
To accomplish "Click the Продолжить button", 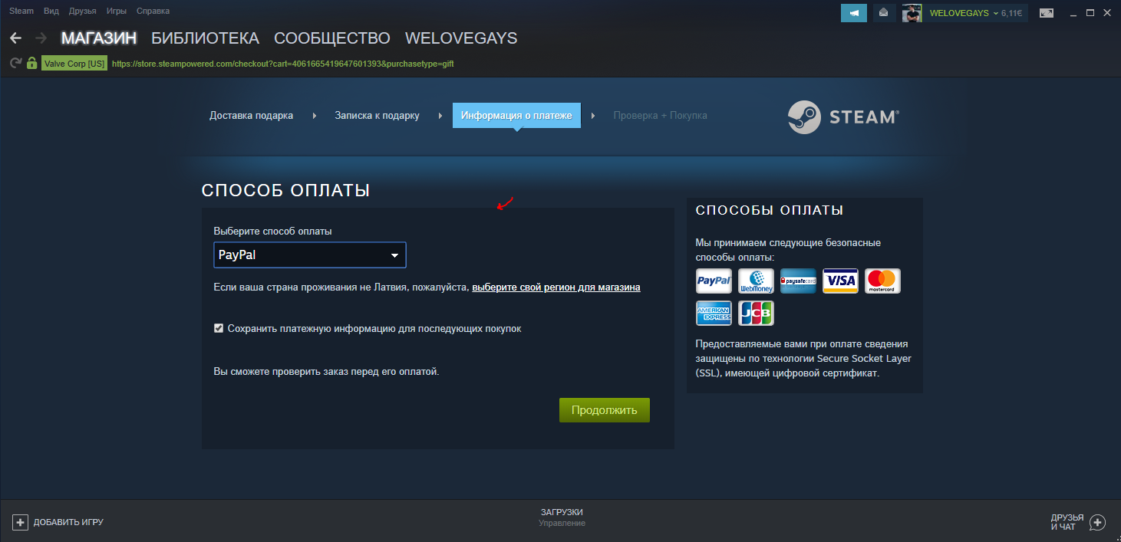I will (605, 410).
